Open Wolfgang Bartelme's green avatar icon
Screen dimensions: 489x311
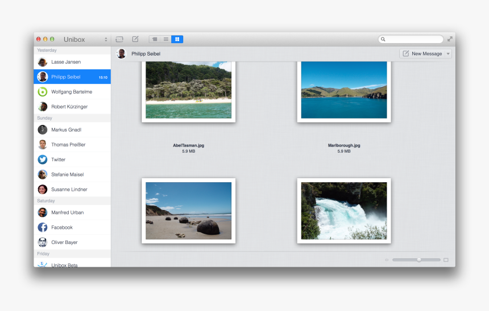click(43, 91)
